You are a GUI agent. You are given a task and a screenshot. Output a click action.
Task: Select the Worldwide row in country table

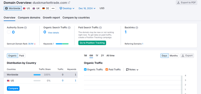tap(41, 75)
